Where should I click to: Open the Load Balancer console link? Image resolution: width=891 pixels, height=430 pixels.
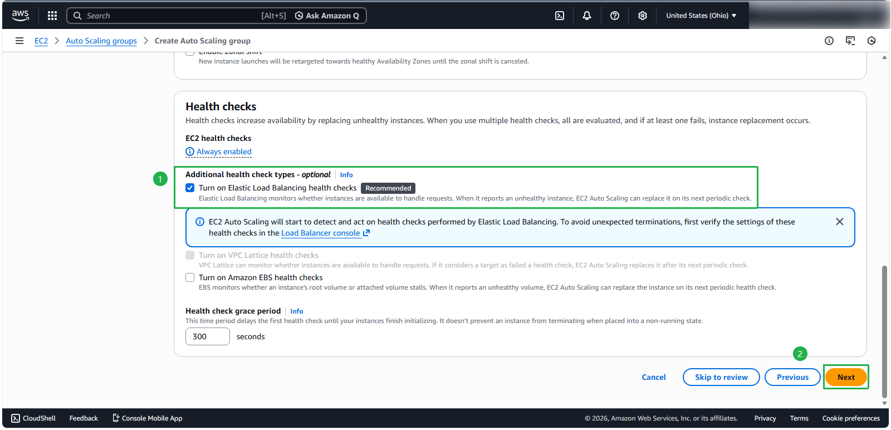(x=321, y=233)
